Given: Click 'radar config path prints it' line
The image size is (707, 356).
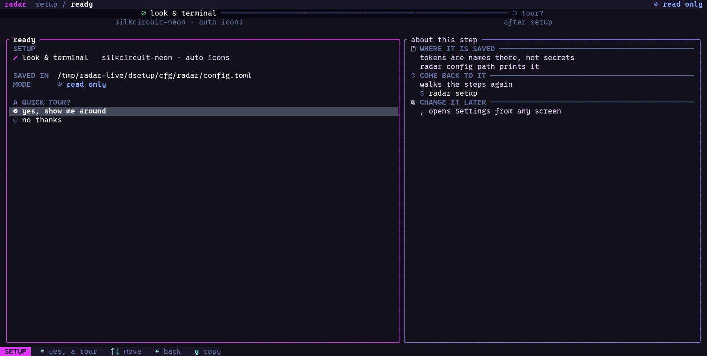Looking at the screenshot, I should [x=479, y=67].
